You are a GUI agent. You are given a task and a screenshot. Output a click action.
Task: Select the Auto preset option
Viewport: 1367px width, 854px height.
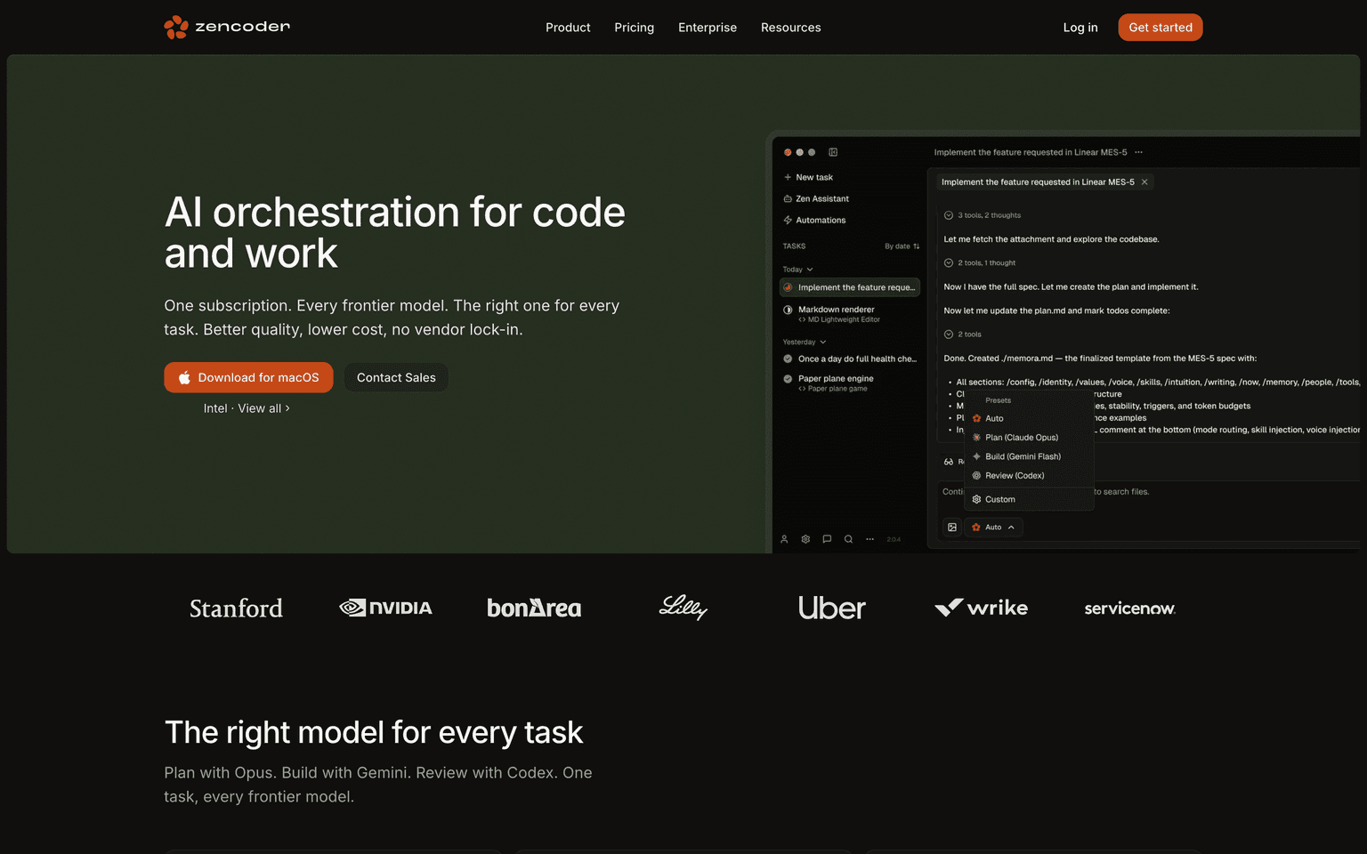[1029, 418]
